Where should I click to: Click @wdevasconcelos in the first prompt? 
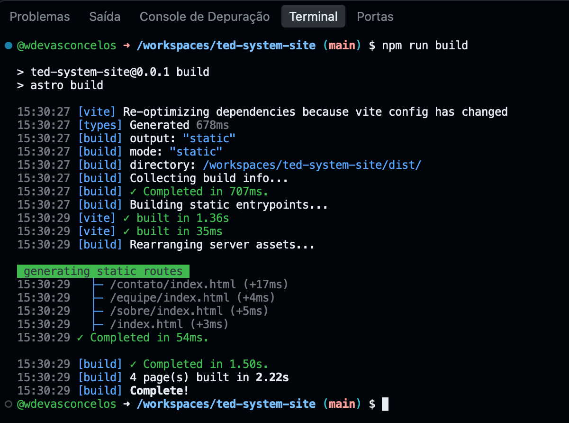(x=67, y=46)
